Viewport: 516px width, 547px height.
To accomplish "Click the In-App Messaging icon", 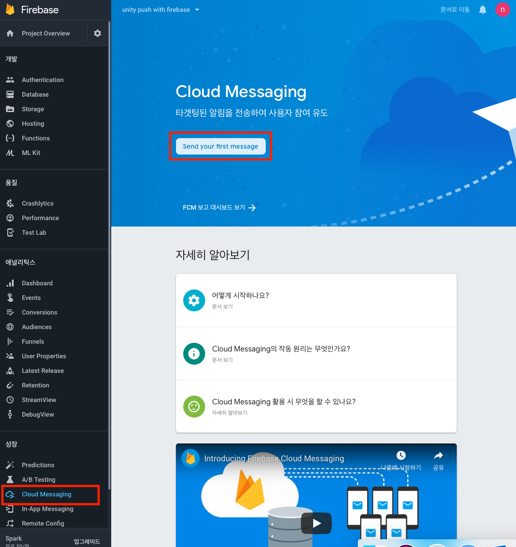I will pos(10,509).
